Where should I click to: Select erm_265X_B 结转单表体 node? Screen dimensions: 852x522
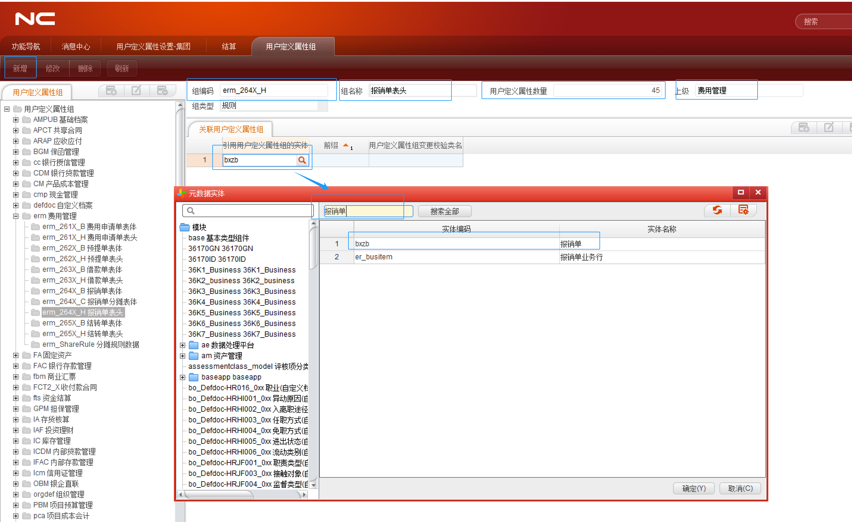[82, 323]
